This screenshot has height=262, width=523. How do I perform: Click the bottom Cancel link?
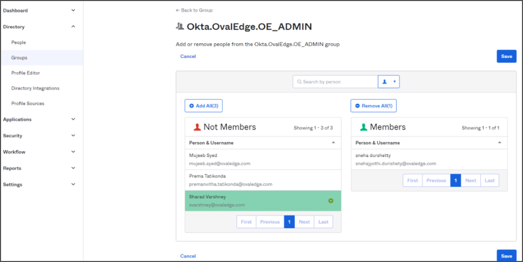(188, 256)
